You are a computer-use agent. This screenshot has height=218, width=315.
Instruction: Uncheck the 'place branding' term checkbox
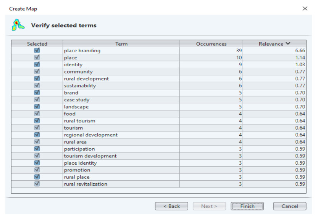pyautogui.click(x=37, y=51)
